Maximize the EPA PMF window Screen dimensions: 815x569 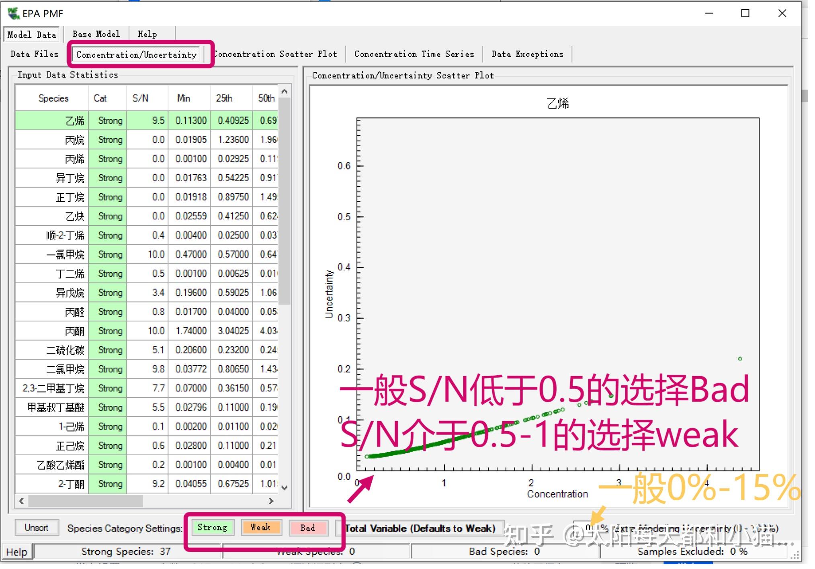[745, 13]
